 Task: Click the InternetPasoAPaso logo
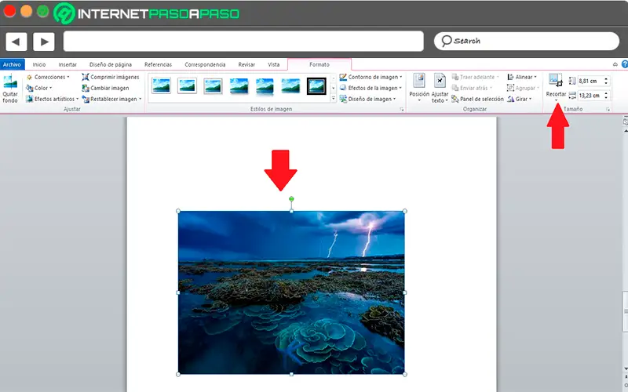tap(147, 13)
